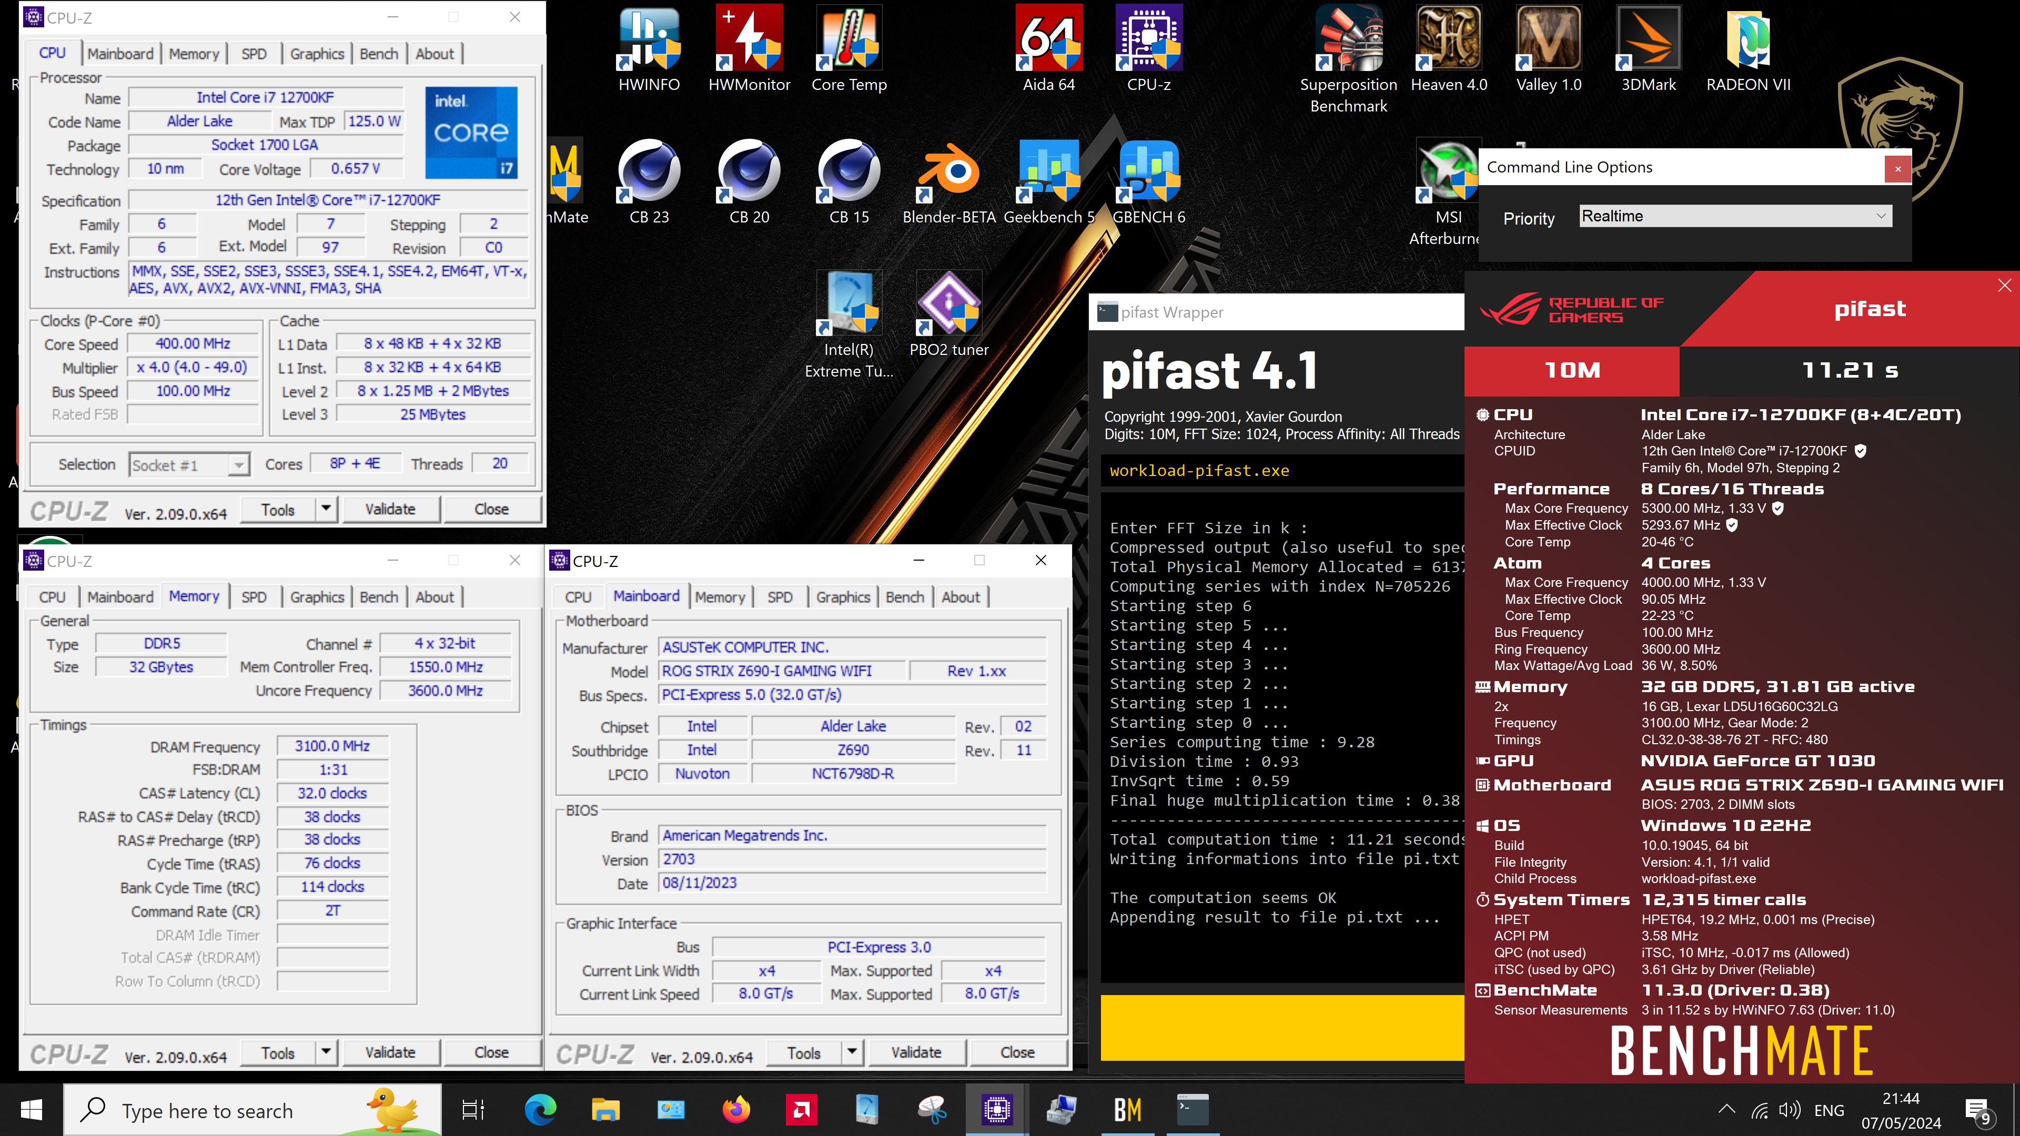Open the 3DMark desktop shortcut
This screenshot has width=2020, height=1136.
click(1648, 49)
